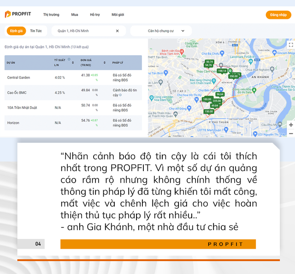
Task: Open the Mua menu
Action: point(75,15)
